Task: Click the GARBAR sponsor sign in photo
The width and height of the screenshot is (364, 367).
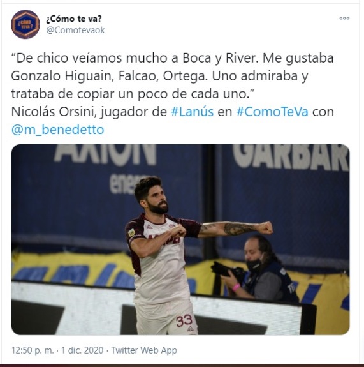Action: pos(291,157)
